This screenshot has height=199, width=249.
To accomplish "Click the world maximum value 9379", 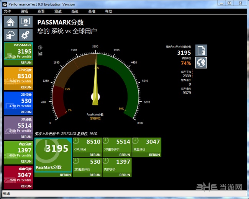I will pos(187,93).
